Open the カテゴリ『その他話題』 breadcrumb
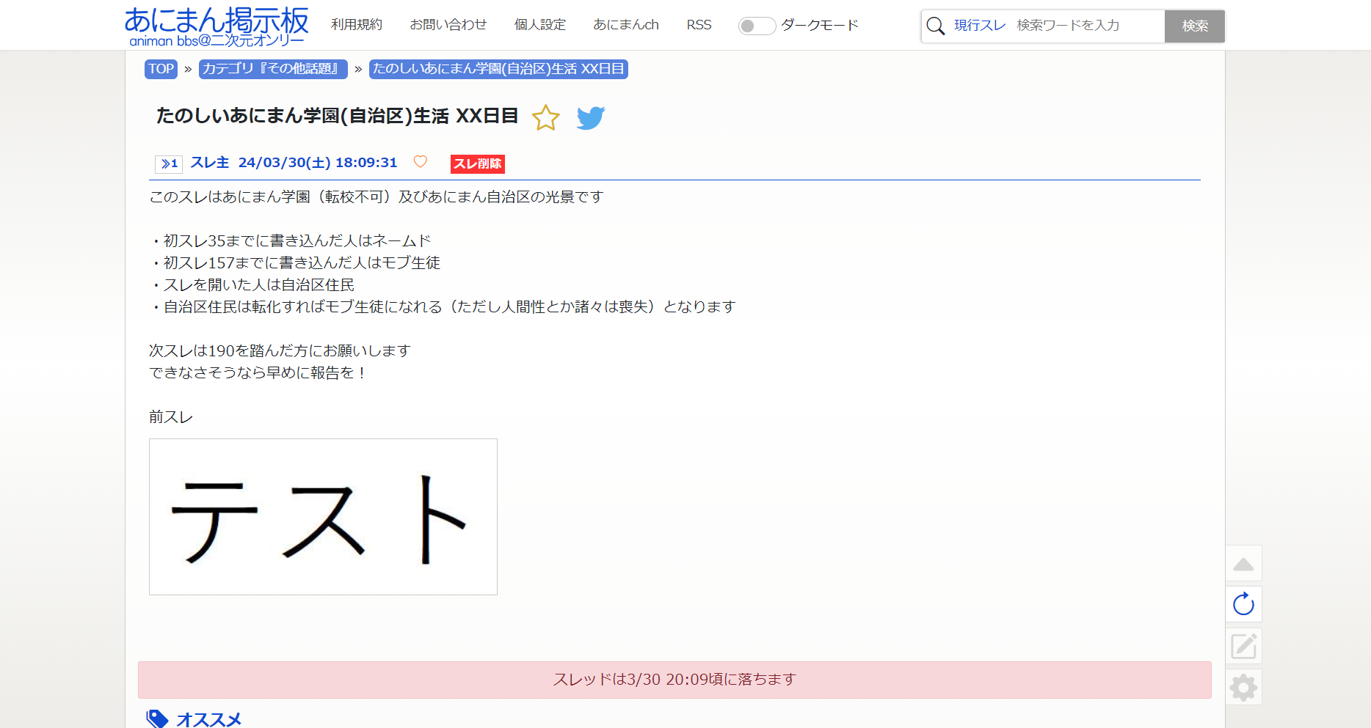Viewport: 1371px width, 728px height. (x=272, y=69)
